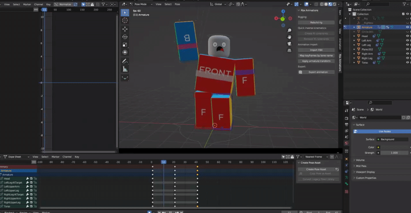Click the Import FBX button
This screenshot has width=411, height=213.
pyautogui.click(x=316, y=50)
